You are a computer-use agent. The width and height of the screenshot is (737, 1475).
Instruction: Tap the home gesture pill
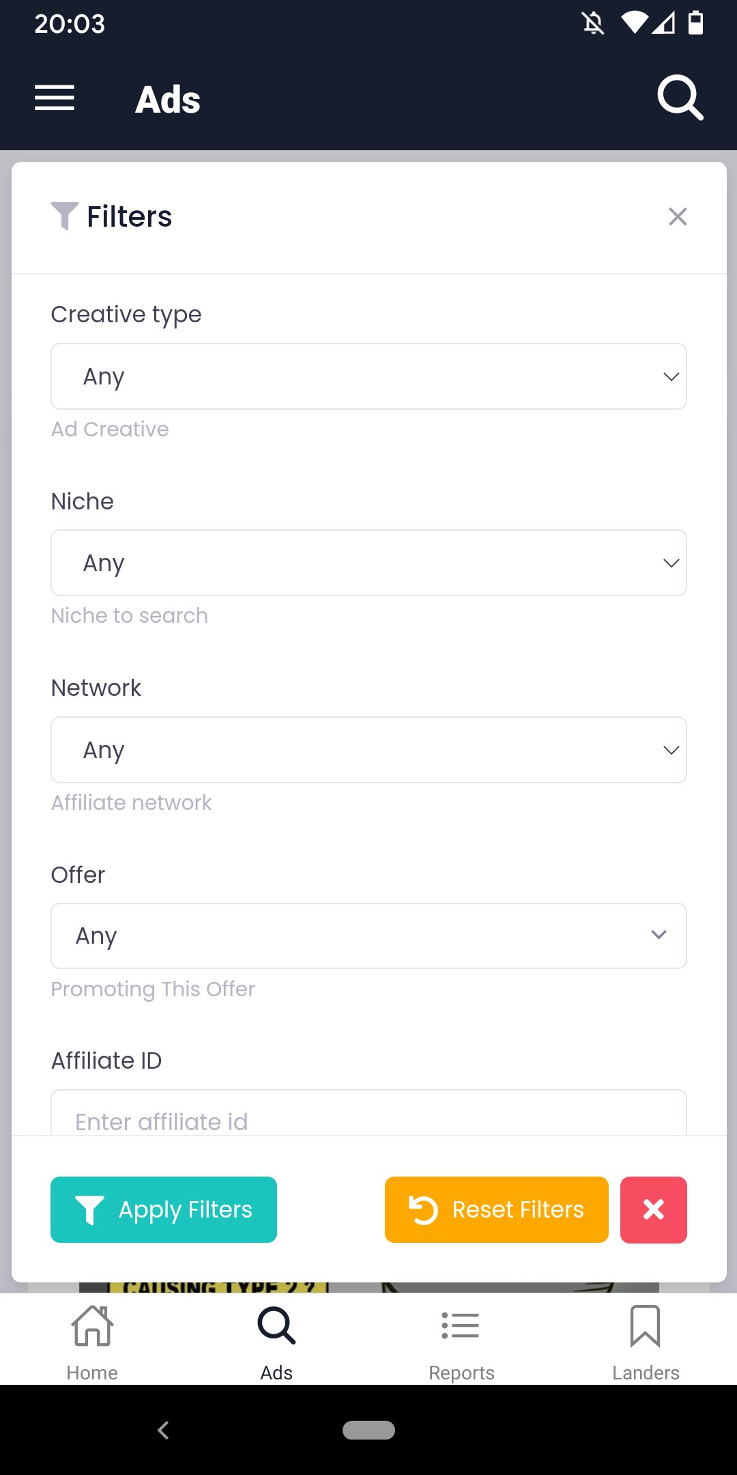(x=369, y=1430)
